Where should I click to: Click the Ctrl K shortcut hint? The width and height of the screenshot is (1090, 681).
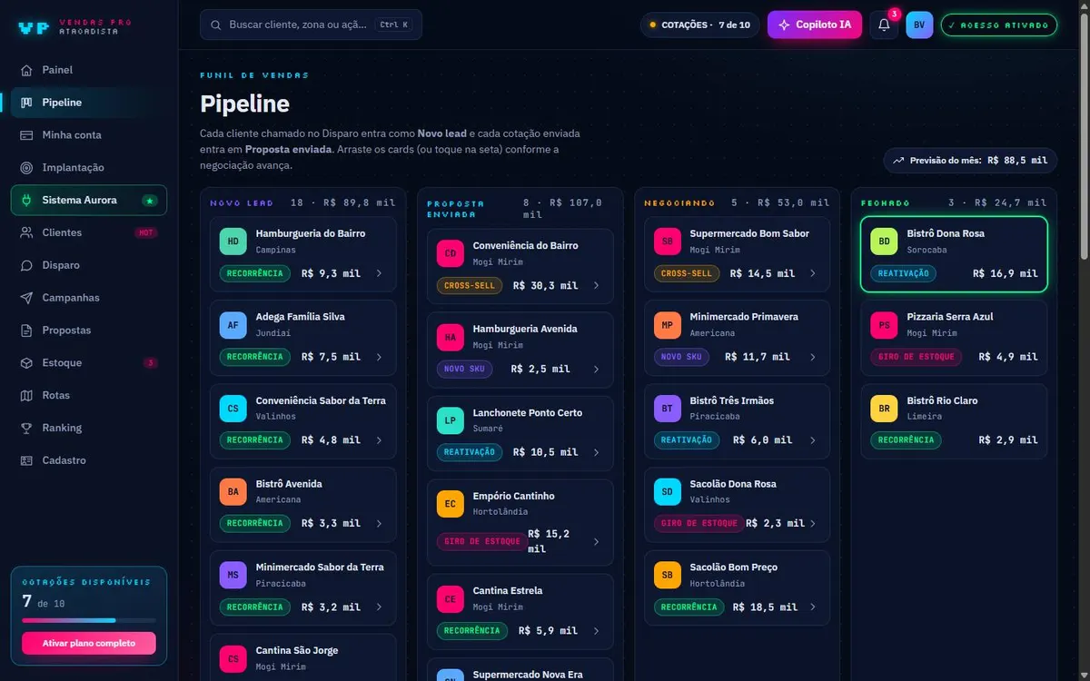394,25
